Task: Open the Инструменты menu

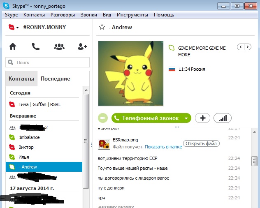Action: coord(132,15)
